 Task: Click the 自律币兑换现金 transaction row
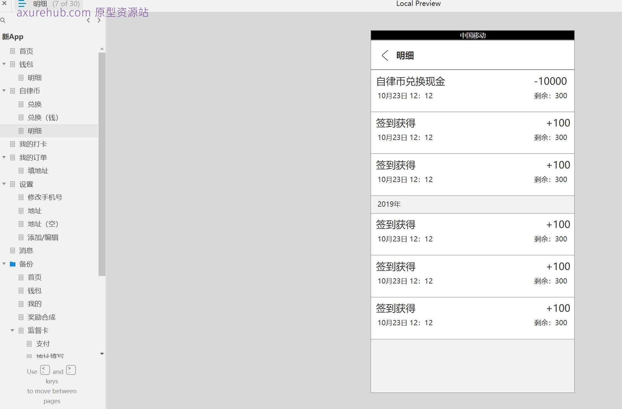coord(472,90)
